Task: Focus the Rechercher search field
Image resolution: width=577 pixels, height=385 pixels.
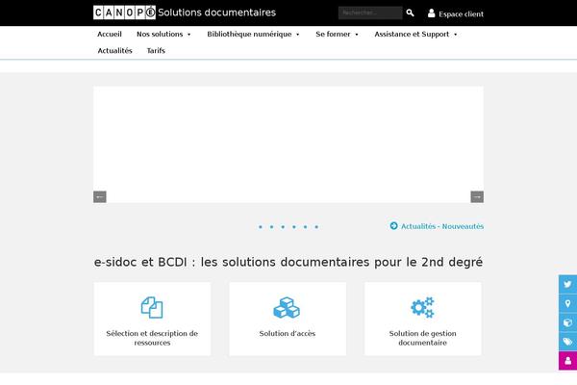Action: coord(370,13)
